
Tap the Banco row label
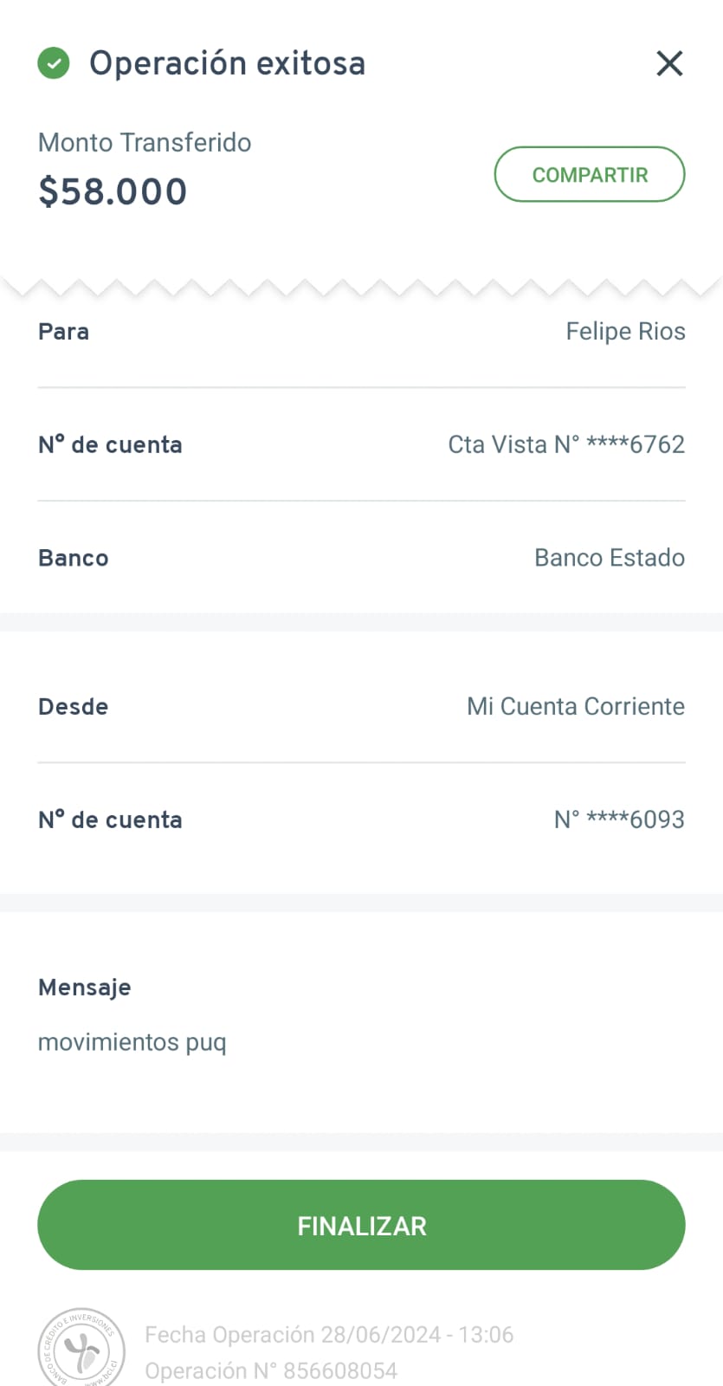[74, 557]
